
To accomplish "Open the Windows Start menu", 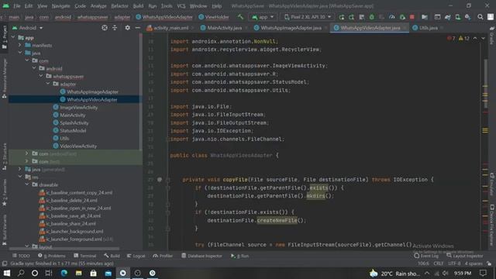I will tap(7, 273).
